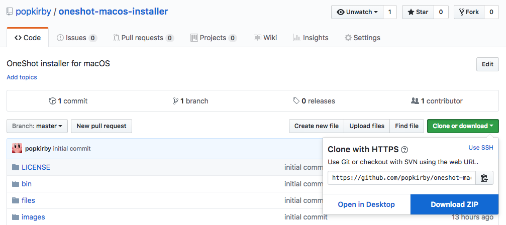View the 1 commit history
Image resolution: width=506 pixels, height=225 pixels.
click(x=68, y=101)
